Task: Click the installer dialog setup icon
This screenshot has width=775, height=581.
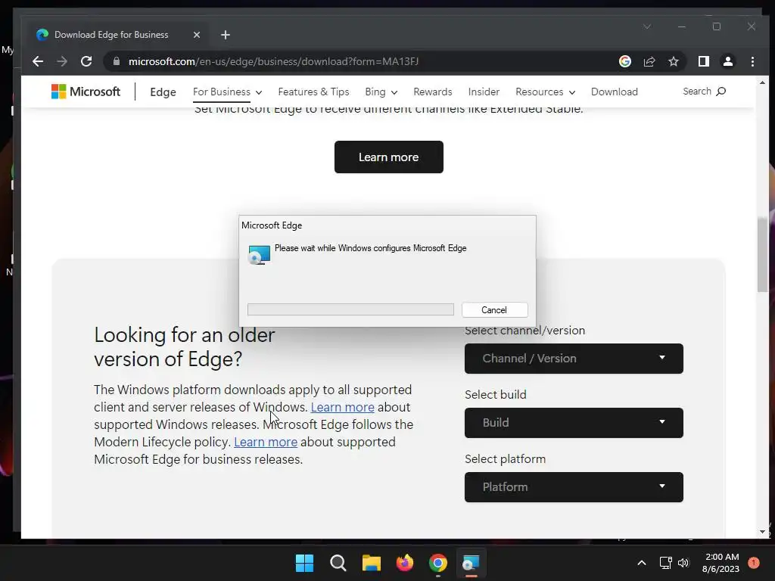Action: pos(259,255)
